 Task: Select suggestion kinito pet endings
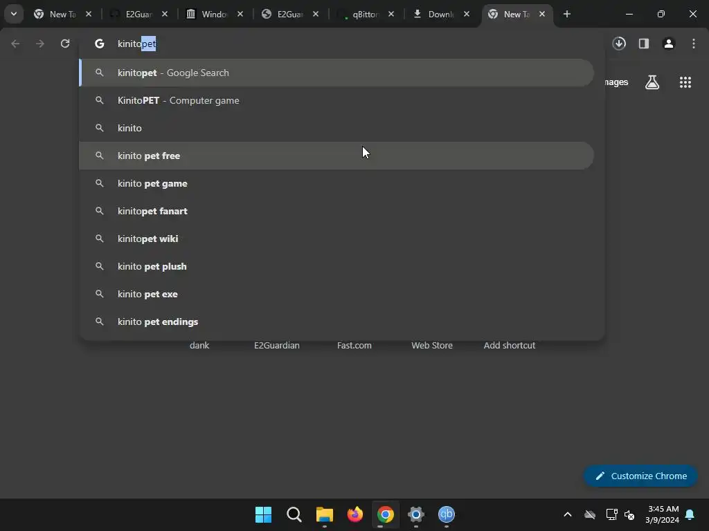point(336,322)
